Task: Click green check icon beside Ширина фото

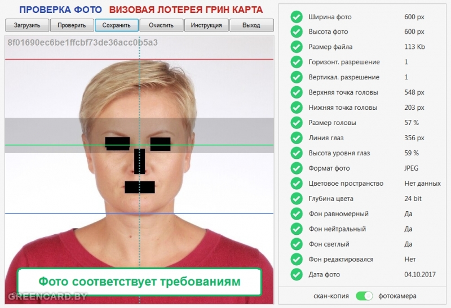Action: coord(297,17)
